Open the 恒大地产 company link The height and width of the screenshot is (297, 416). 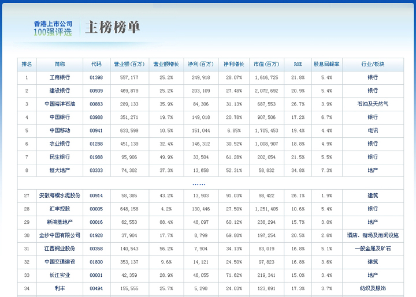click(x=60, y=170)
